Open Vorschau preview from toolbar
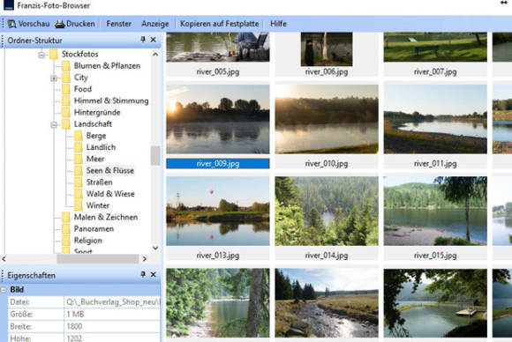 [29, 24]
